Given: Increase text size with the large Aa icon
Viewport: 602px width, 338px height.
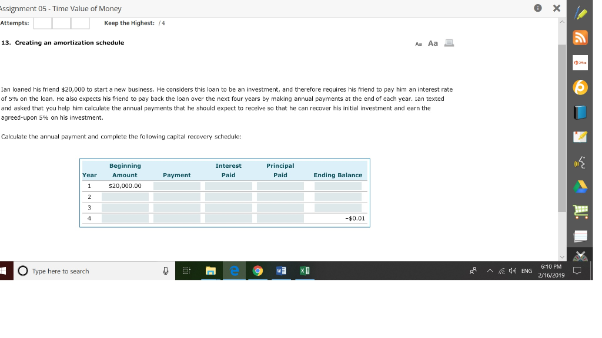Looking at the screenshot, I should pyautogui.click(x=433, y=43).
